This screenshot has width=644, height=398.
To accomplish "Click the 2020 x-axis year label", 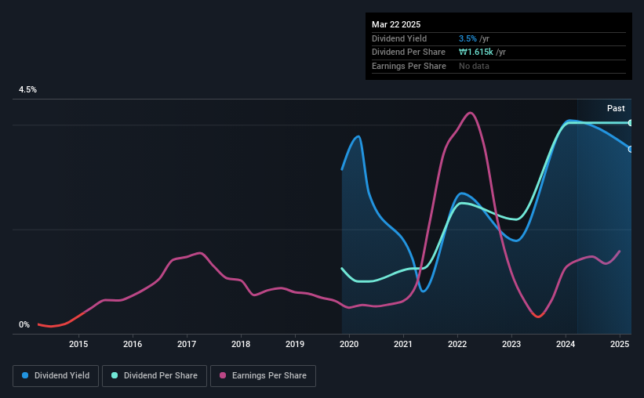I will (349, 344).
